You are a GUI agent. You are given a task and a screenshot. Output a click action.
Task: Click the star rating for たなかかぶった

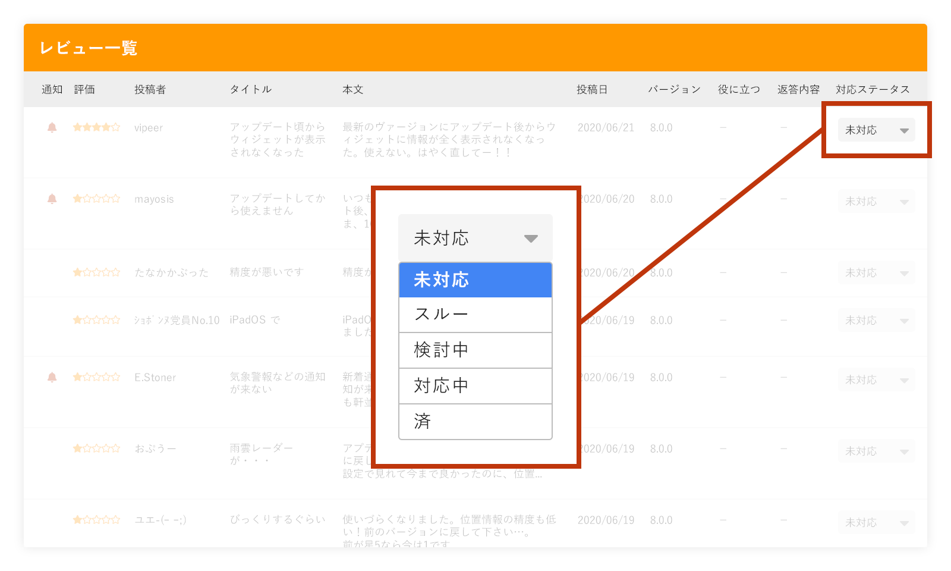click(96, 272)
